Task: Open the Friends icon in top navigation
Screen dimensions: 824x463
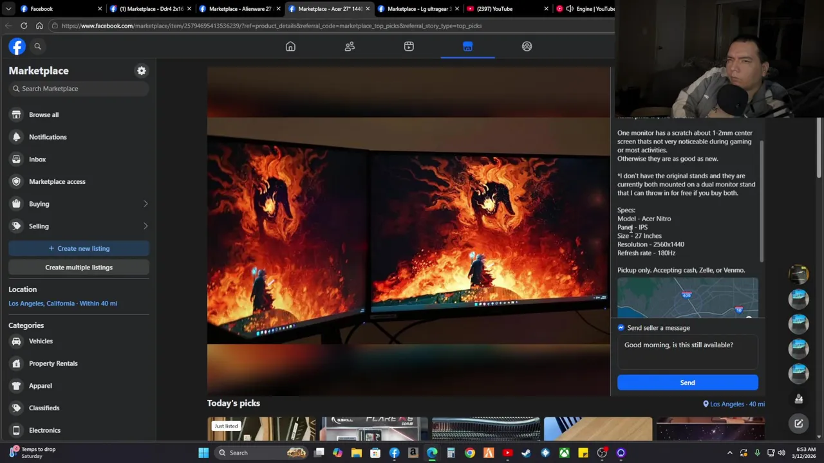Action: click(350, 46)
